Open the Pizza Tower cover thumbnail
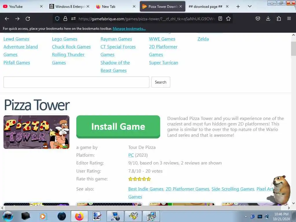This screenshot has width=296, height=222. point(36,132)
